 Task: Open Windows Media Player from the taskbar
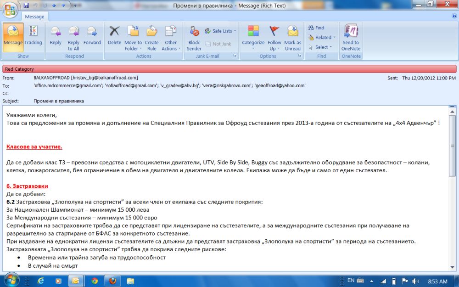[x=58, y=281]
